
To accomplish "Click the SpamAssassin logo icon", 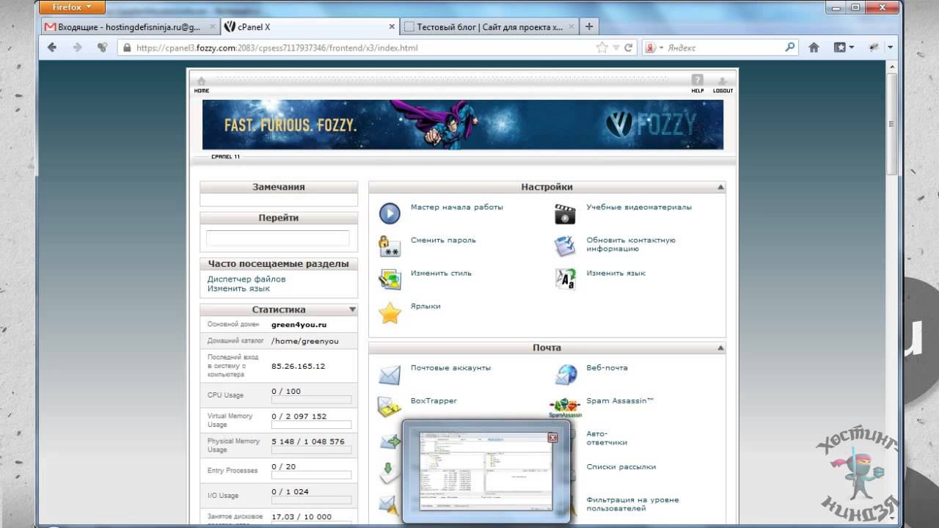I will click(x=565, y=408).
